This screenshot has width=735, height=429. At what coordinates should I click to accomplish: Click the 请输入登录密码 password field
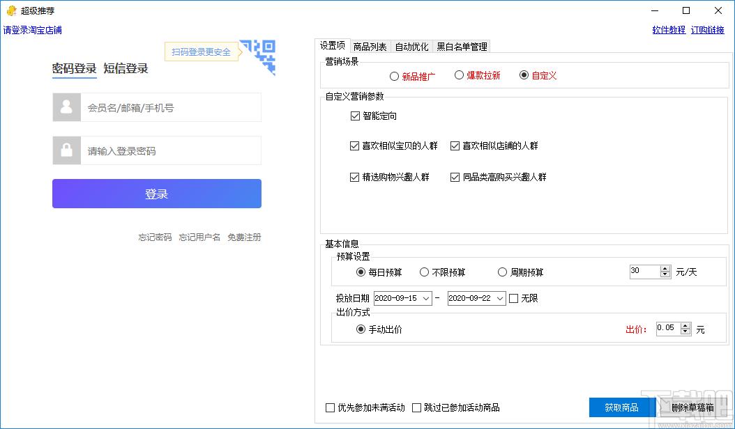(x=171, y=150)
